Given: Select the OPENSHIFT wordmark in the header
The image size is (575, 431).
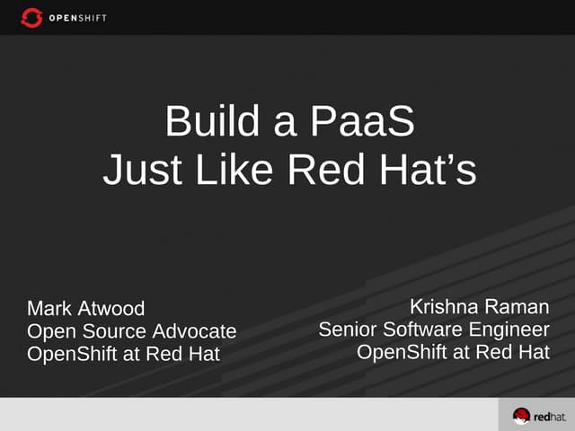Looking at the screenshot, I should [x=82, y=17].
